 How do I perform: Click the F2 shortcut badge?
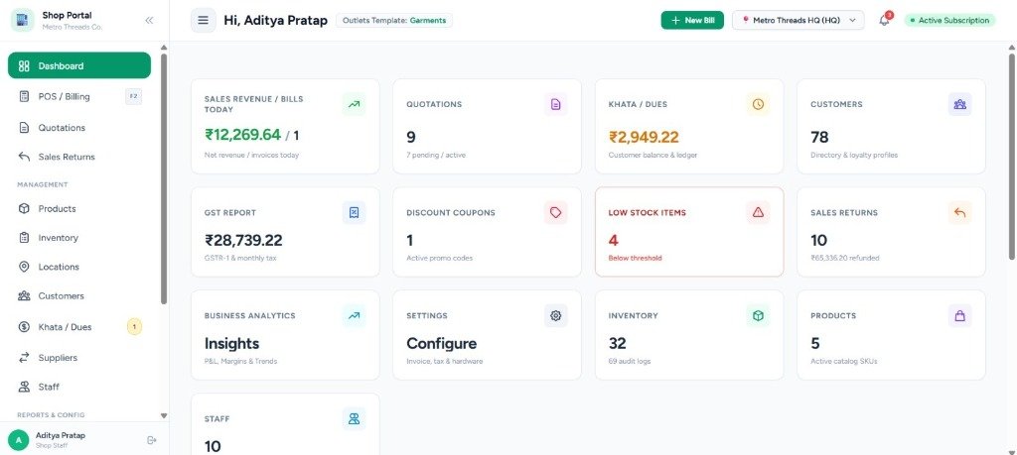(x=134, y=96)
